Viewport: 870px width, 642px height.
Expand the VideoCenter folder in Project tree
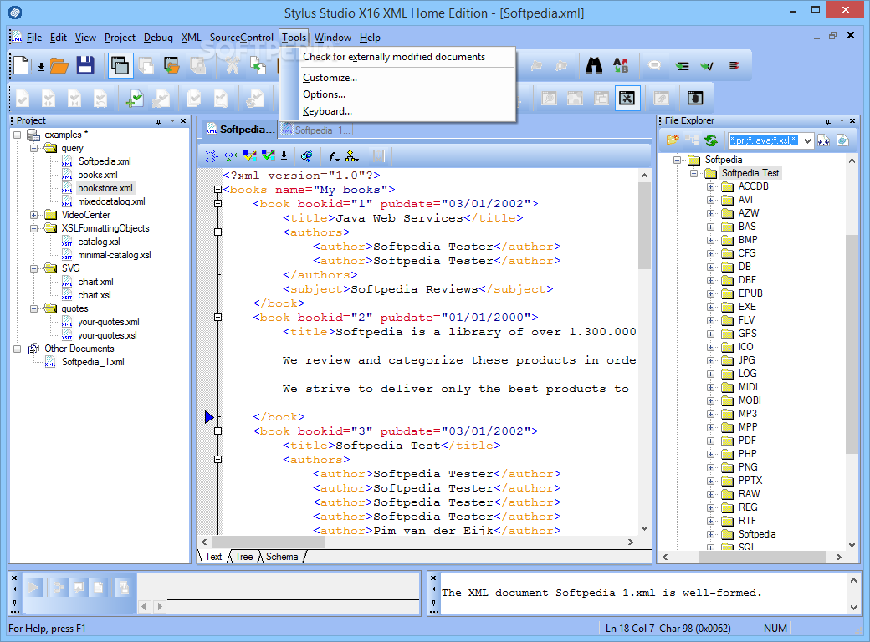(33, 215)
